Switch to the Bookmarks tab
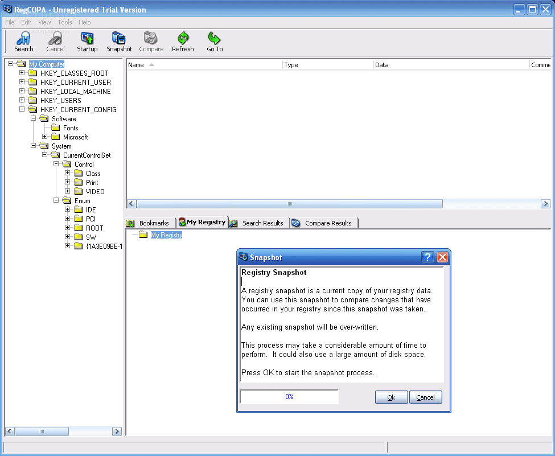Image resolution: width=555 pixels, height=456 pixels. pos(151,223)
